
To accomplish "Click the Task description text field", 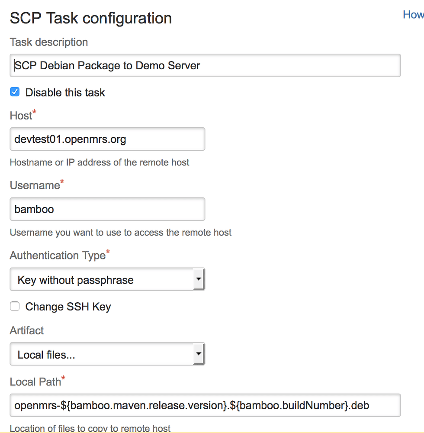I will pos(205,66).
